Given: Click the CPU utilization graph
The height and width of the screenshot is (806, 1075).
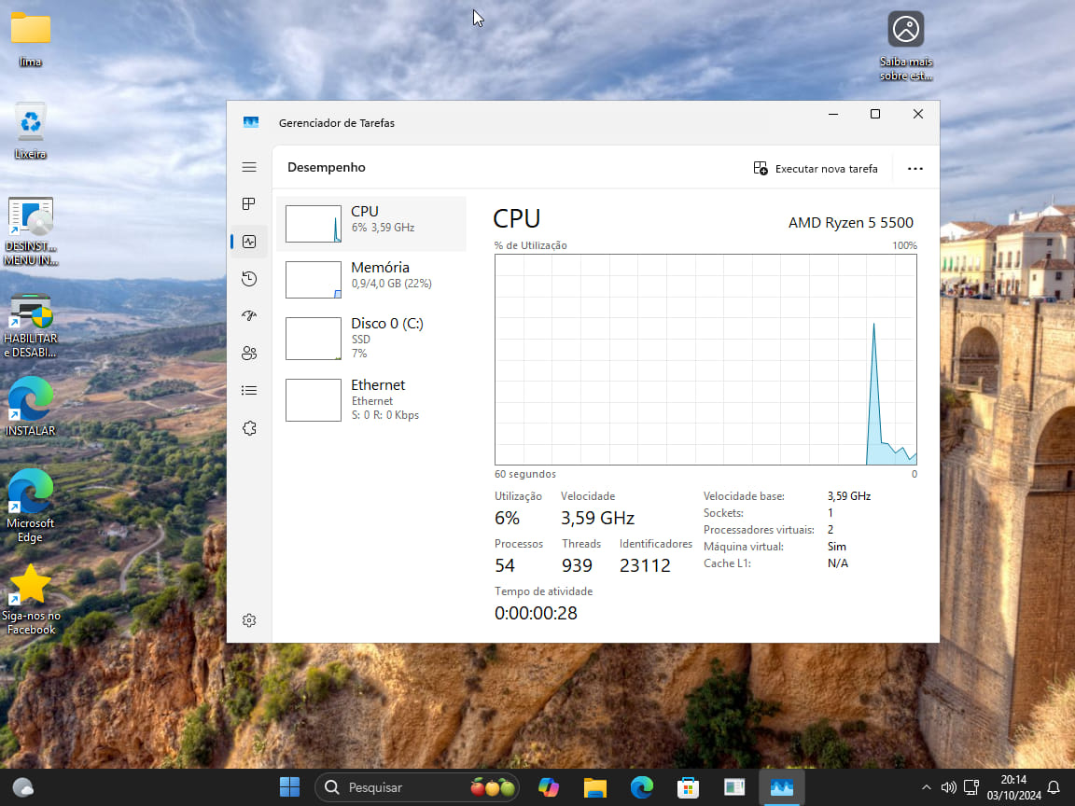Looking at the screenshot, I should [x=705, y=359].
